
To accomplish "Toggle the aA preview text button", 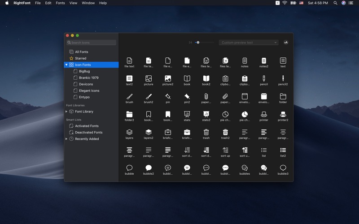I will point(286,43).
